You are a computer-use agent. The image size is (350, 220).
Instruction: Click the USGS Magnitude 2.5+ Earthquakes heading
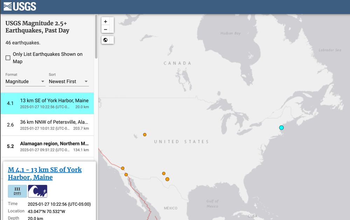(37, 27)
